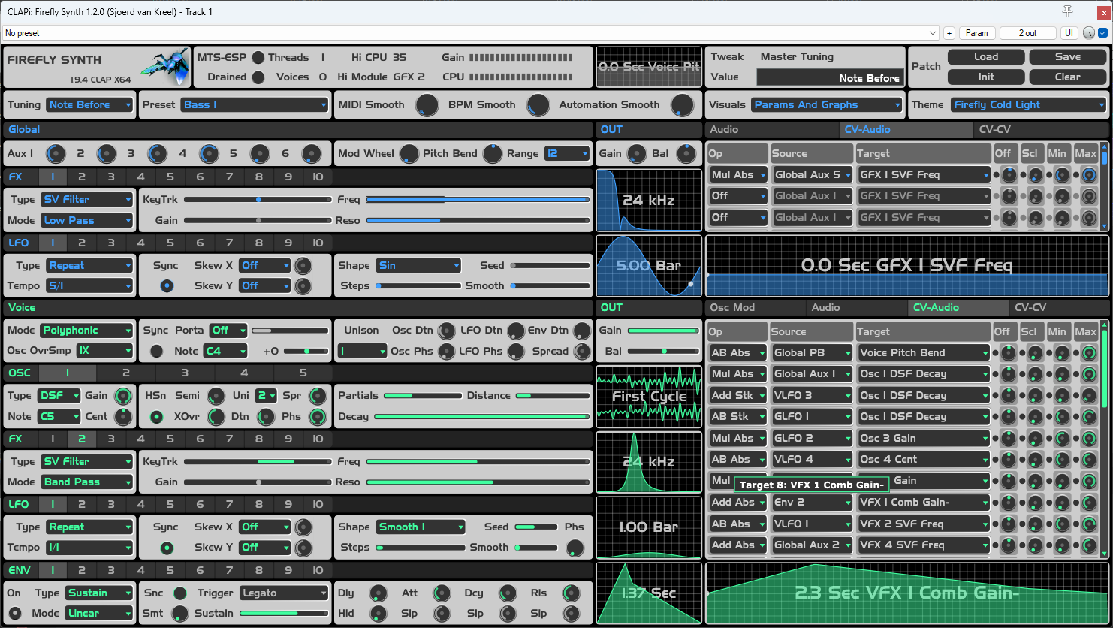
Task: Click the OSC Gain knob
Action: (x=122, y=396)
